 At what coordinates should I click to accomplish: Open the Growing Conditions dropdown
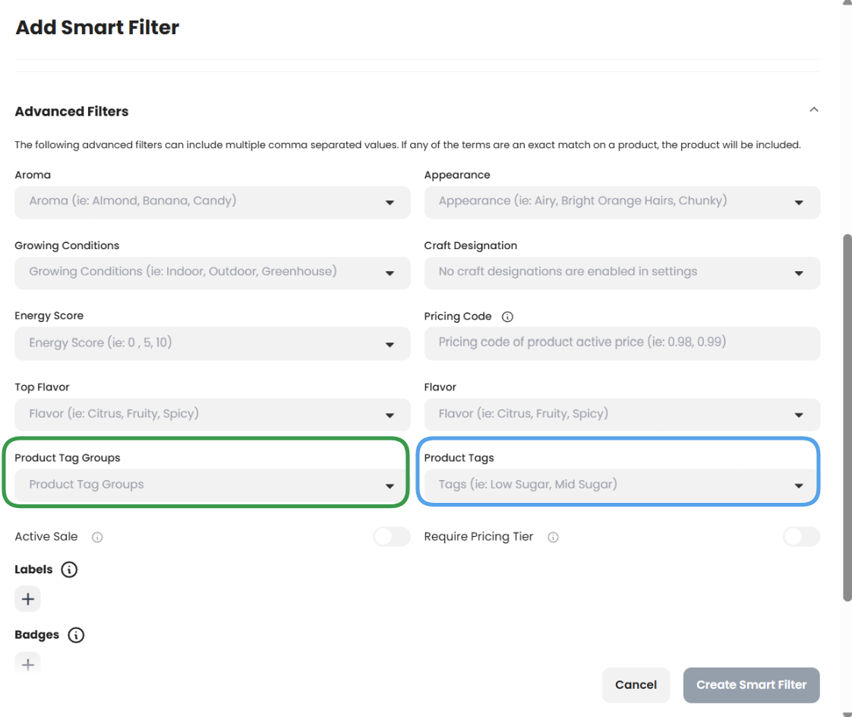[x=212, y=273]
